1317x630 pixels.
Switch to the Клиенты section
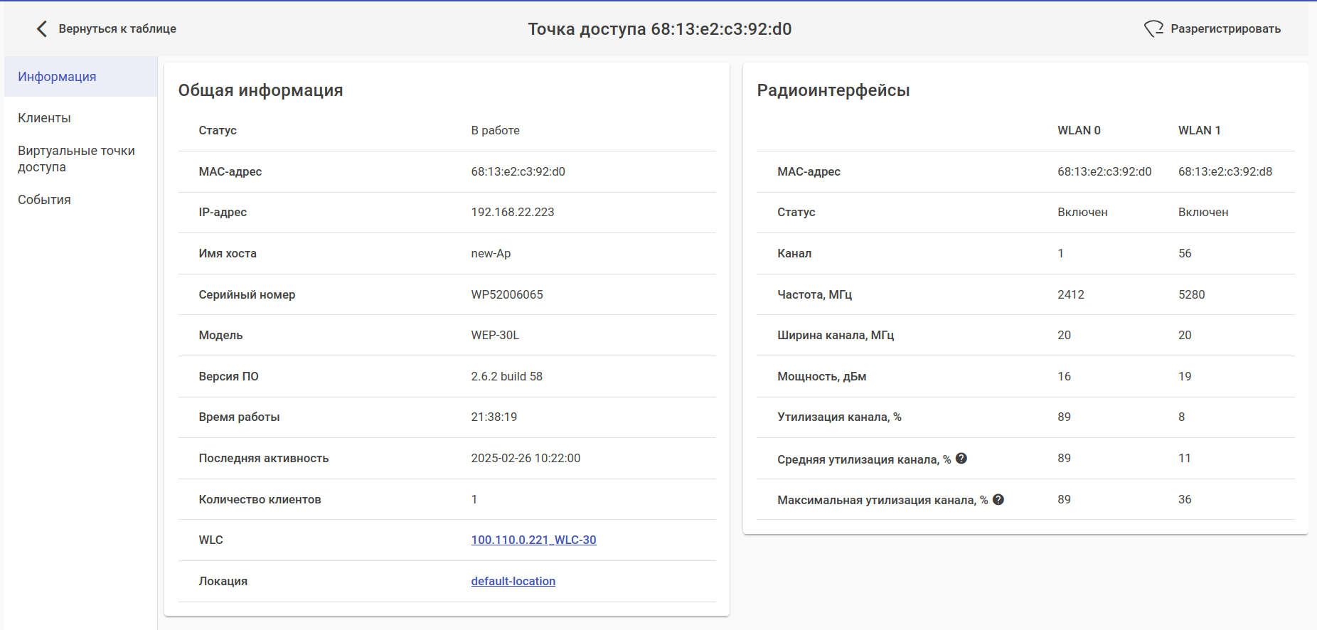pos(44,118)
